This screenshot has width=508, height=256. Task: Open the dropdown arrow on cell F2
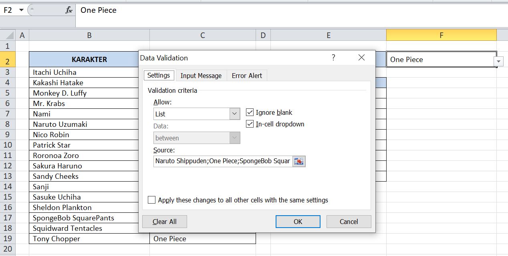coord(498,61)
